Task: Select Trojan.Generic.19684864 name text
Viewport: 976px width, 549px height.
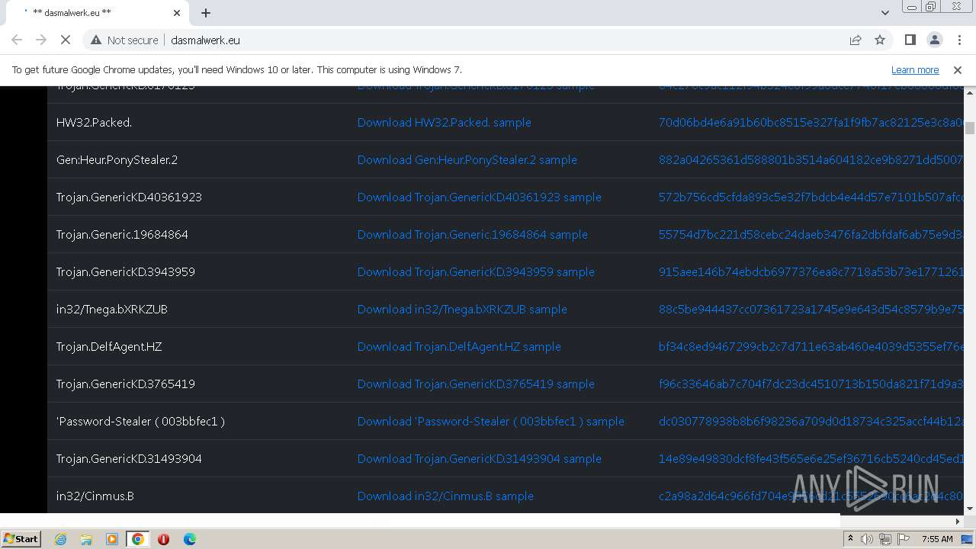Action: click(122, 234)
